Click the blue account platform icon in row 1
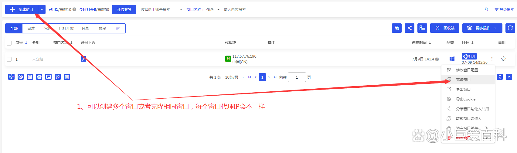The image size is (517, 153). [83, 59]
